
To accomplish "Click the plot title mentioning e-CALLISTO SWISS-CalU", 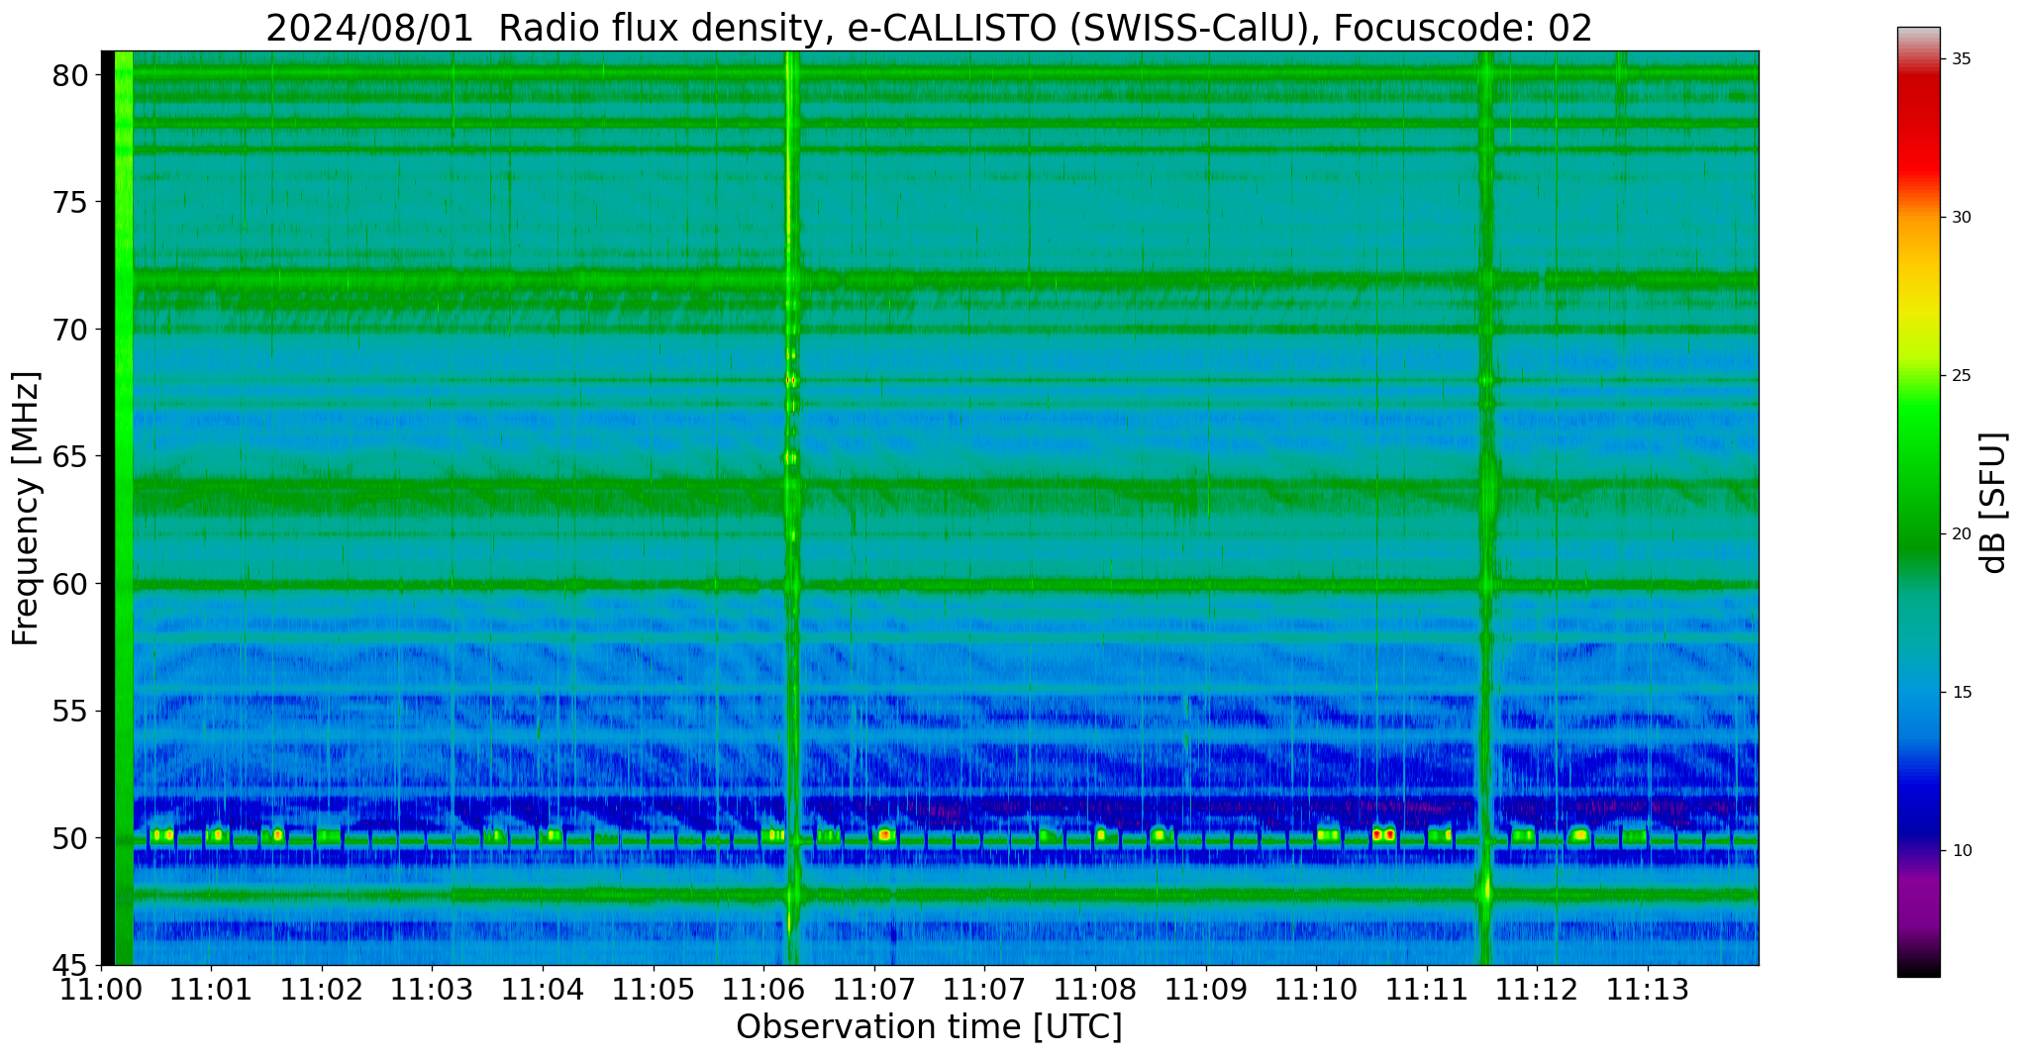I will pos(929,28).
